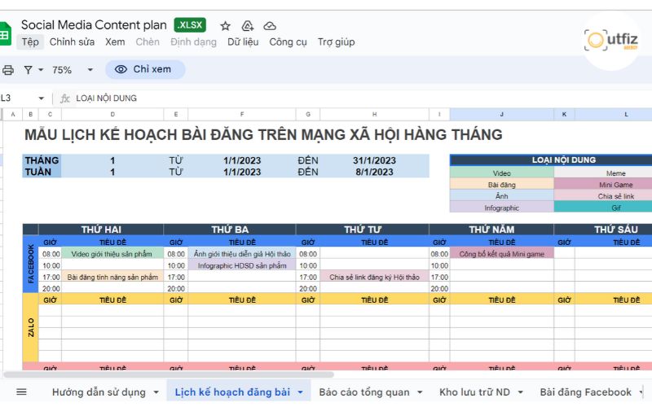The height and width of the screenshot is (407, 652).
Task: Open Báo cáo tổng quan tab options arrow
Action: point(420,392)
